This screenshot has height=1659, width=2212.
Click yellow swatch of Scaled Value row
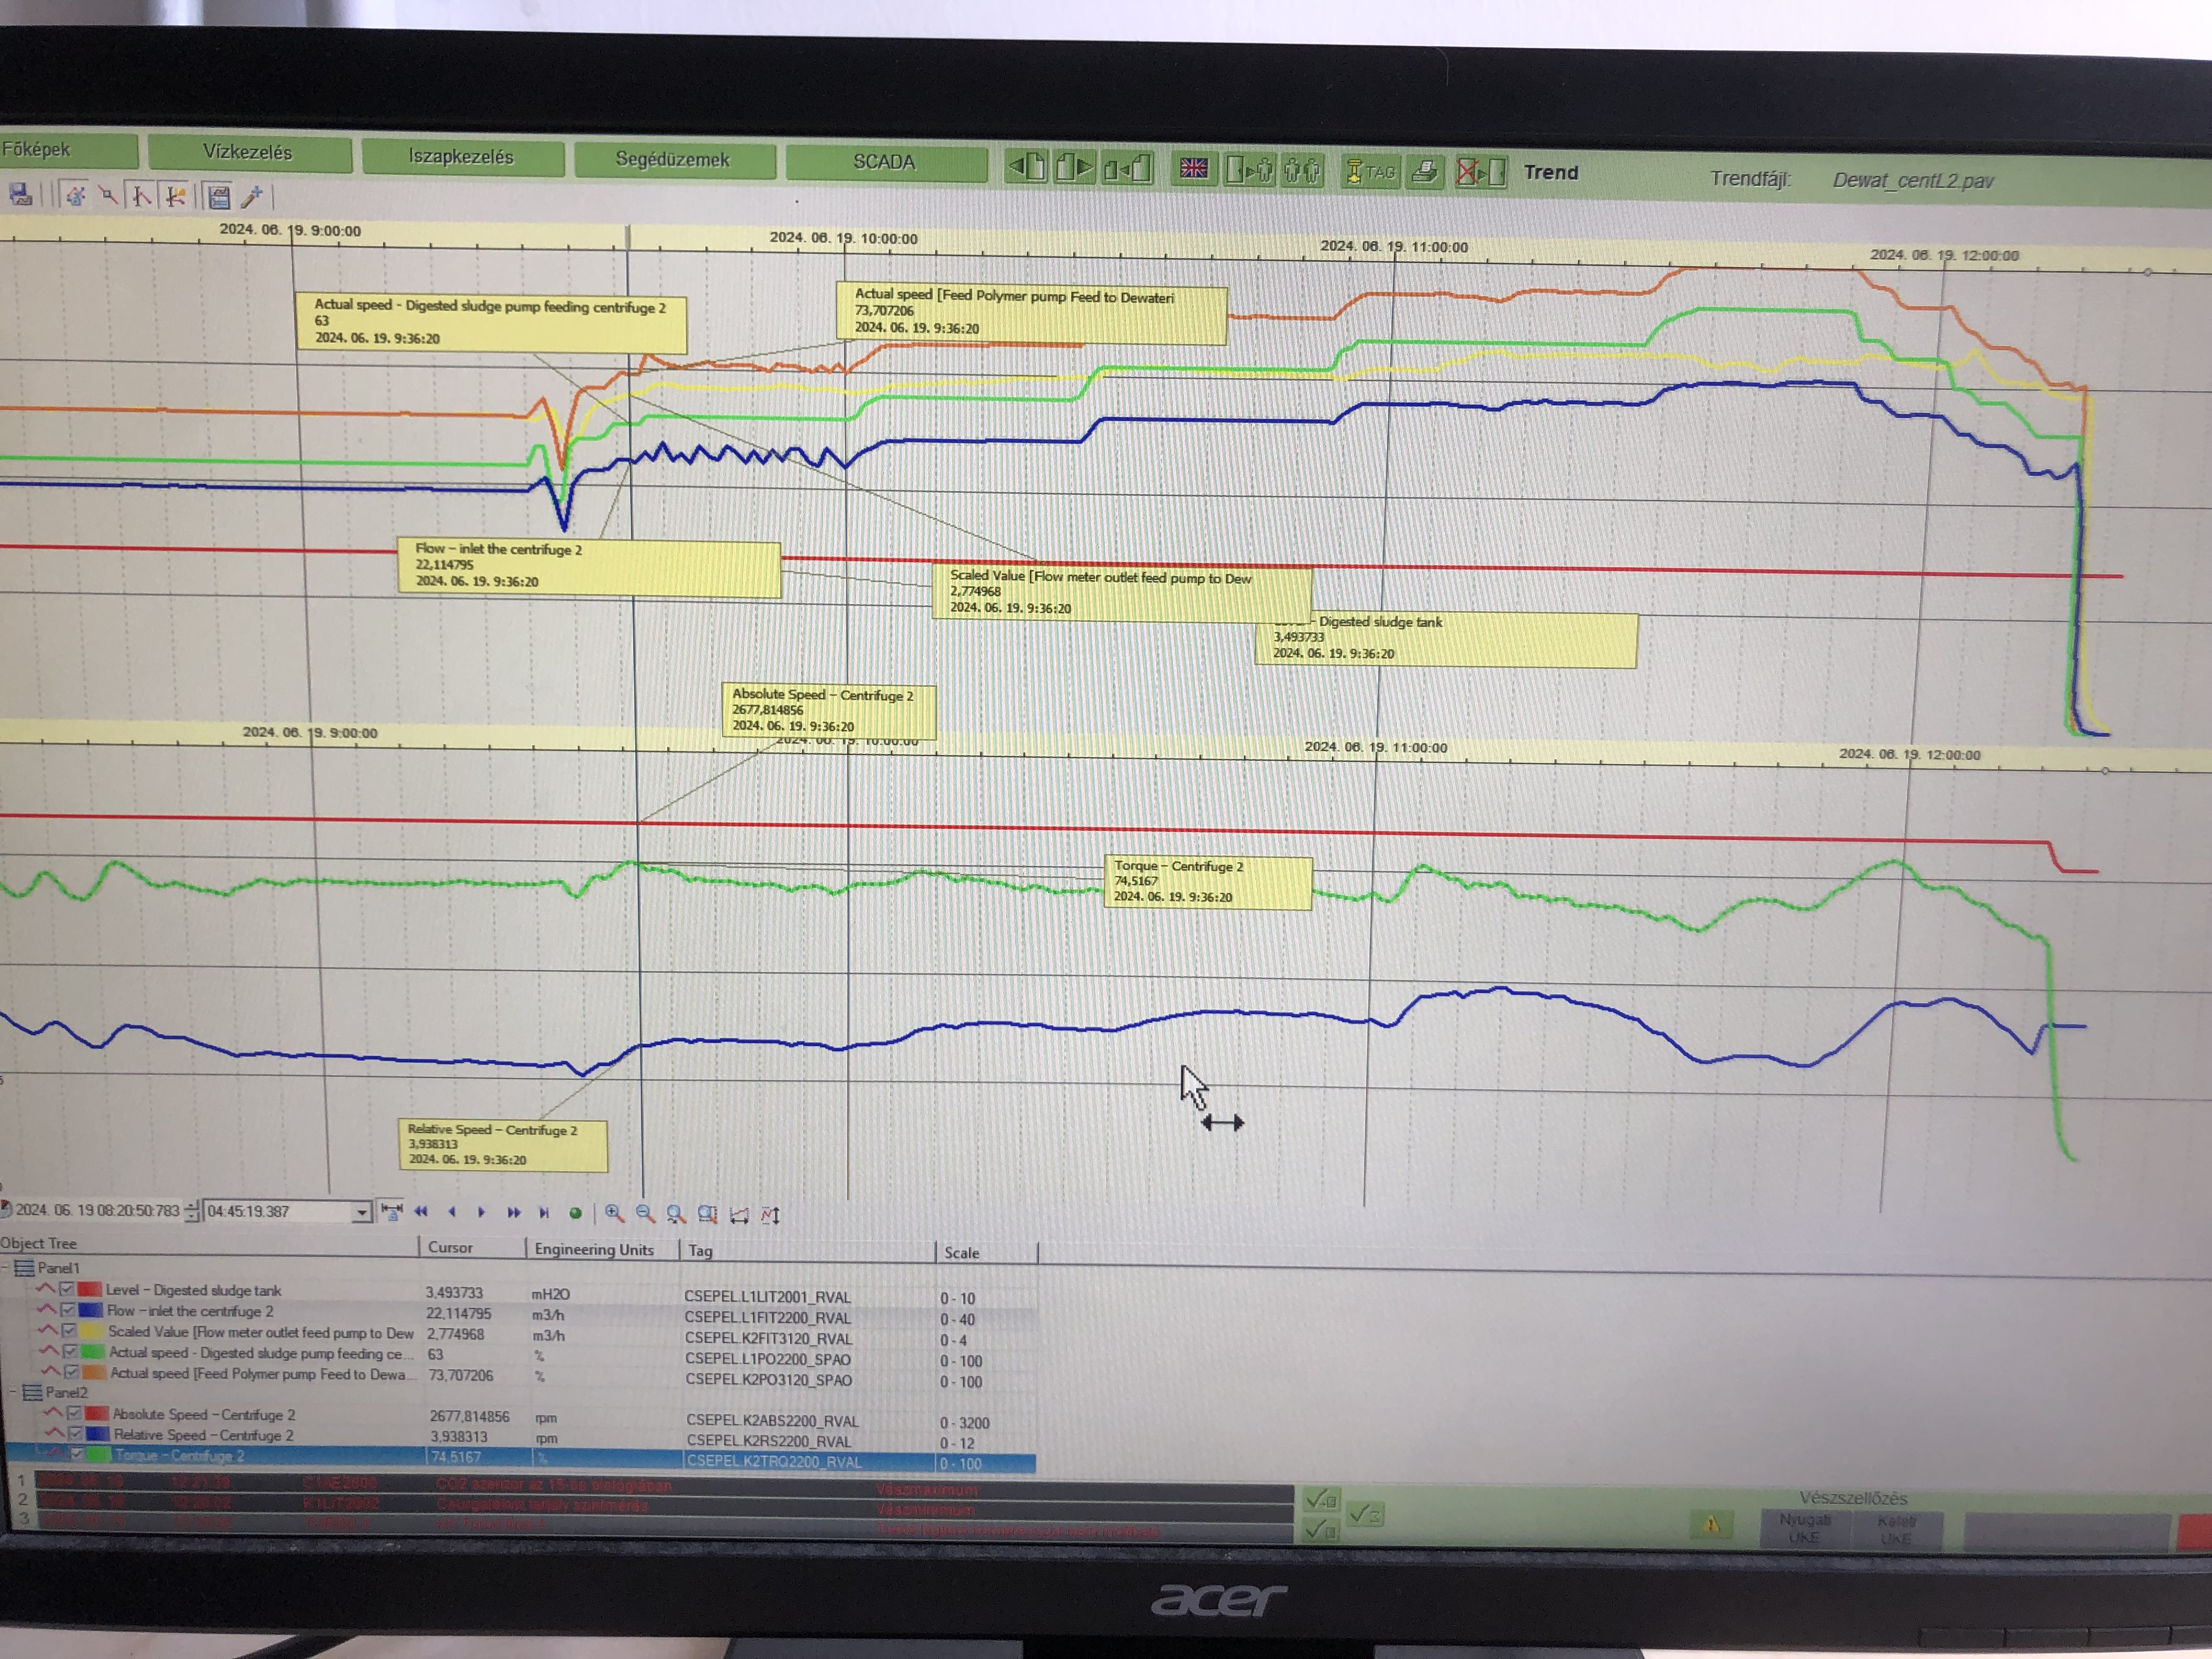[x=91, y=1331]
